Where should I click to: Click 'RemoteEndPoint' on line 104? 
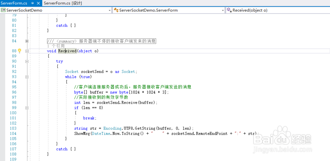[212, 133]
